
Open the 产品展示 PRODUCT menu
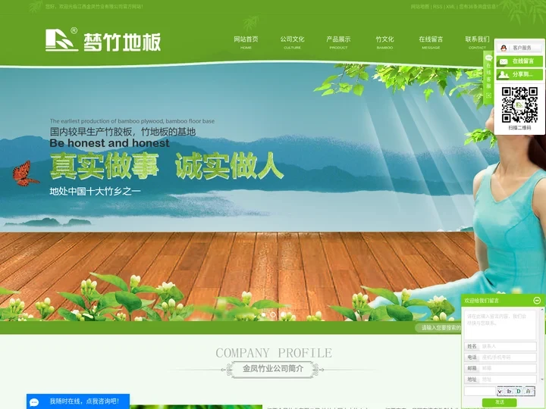338,42
